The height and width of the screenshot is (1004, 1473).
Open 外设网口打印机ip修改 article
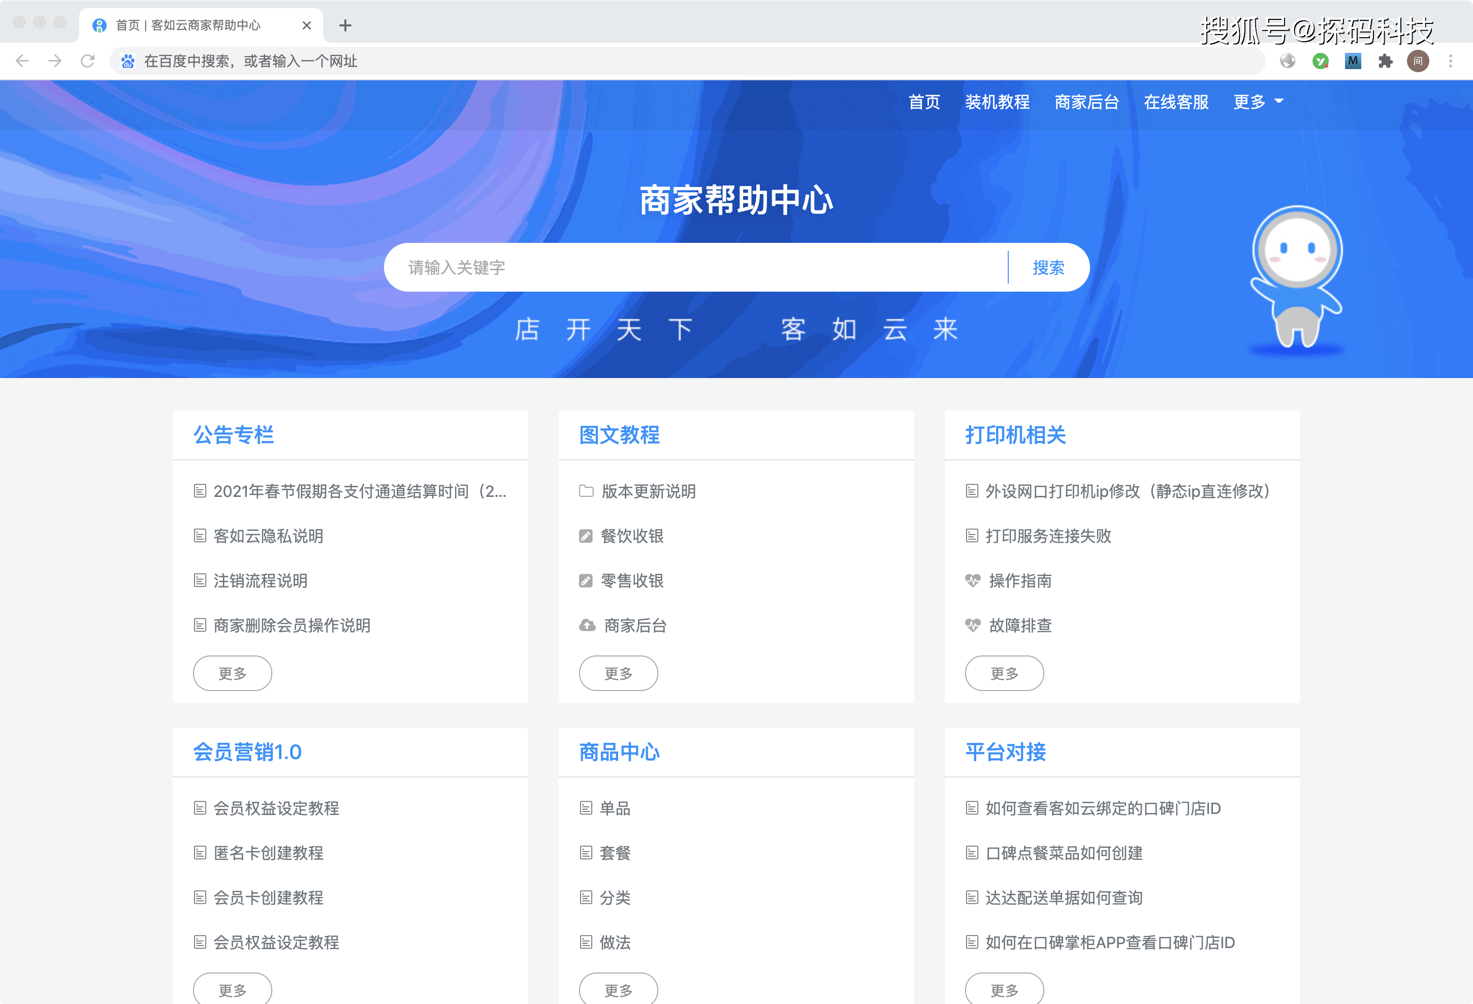[1128, 491]
